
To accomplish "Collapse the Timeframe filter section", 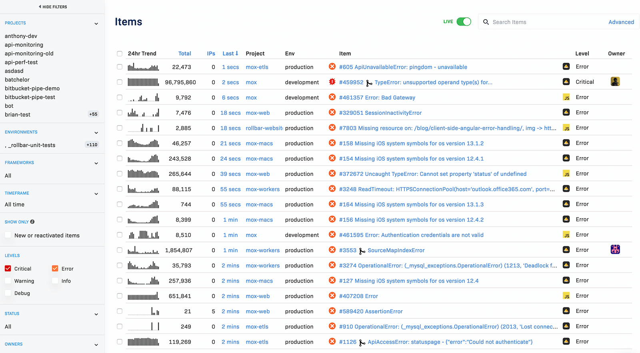I will pos(96,194).
